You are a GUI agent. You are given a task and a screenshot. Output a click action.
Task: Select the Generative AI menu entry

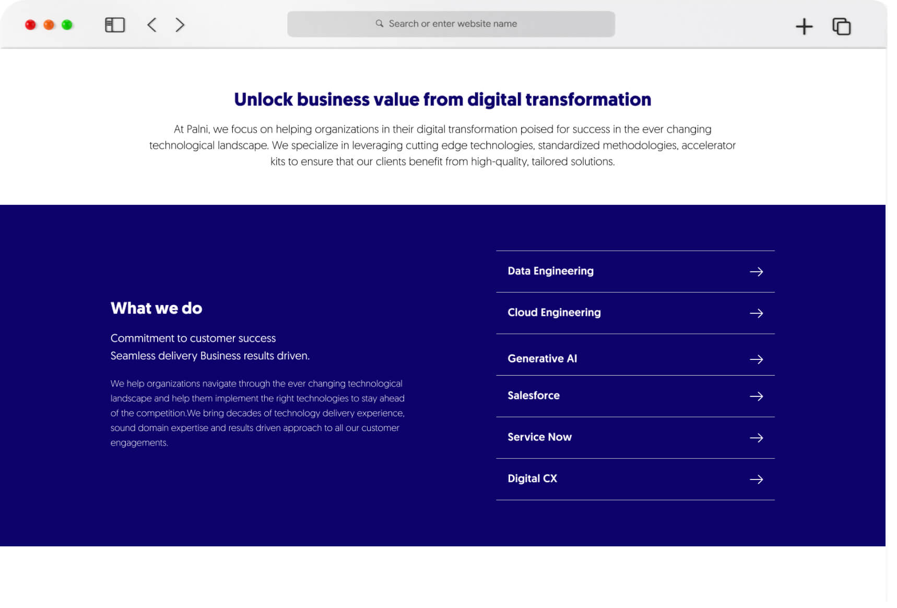(542, 359)
